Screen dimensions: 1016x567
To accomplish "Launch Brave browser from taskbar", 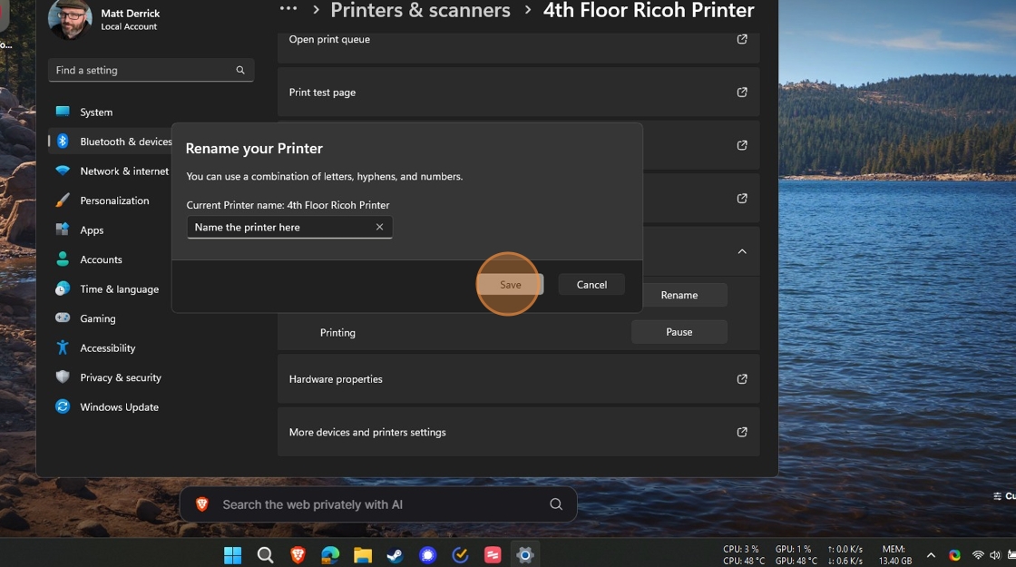I will (x=298, y=554).
